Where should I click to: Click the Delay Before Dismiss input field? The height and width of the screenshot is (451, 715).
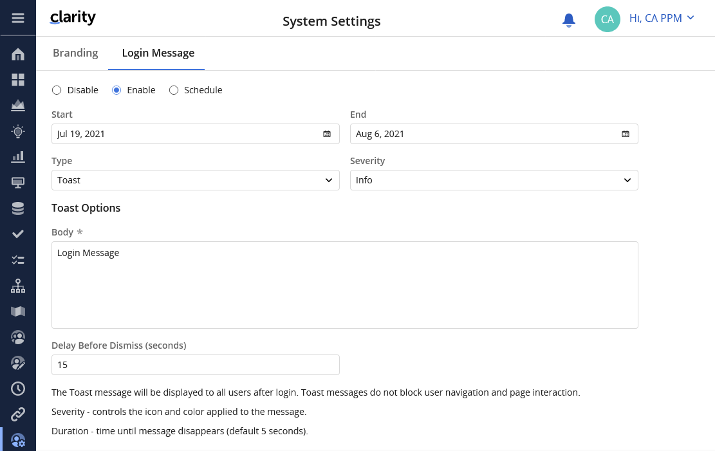(195, 365)
